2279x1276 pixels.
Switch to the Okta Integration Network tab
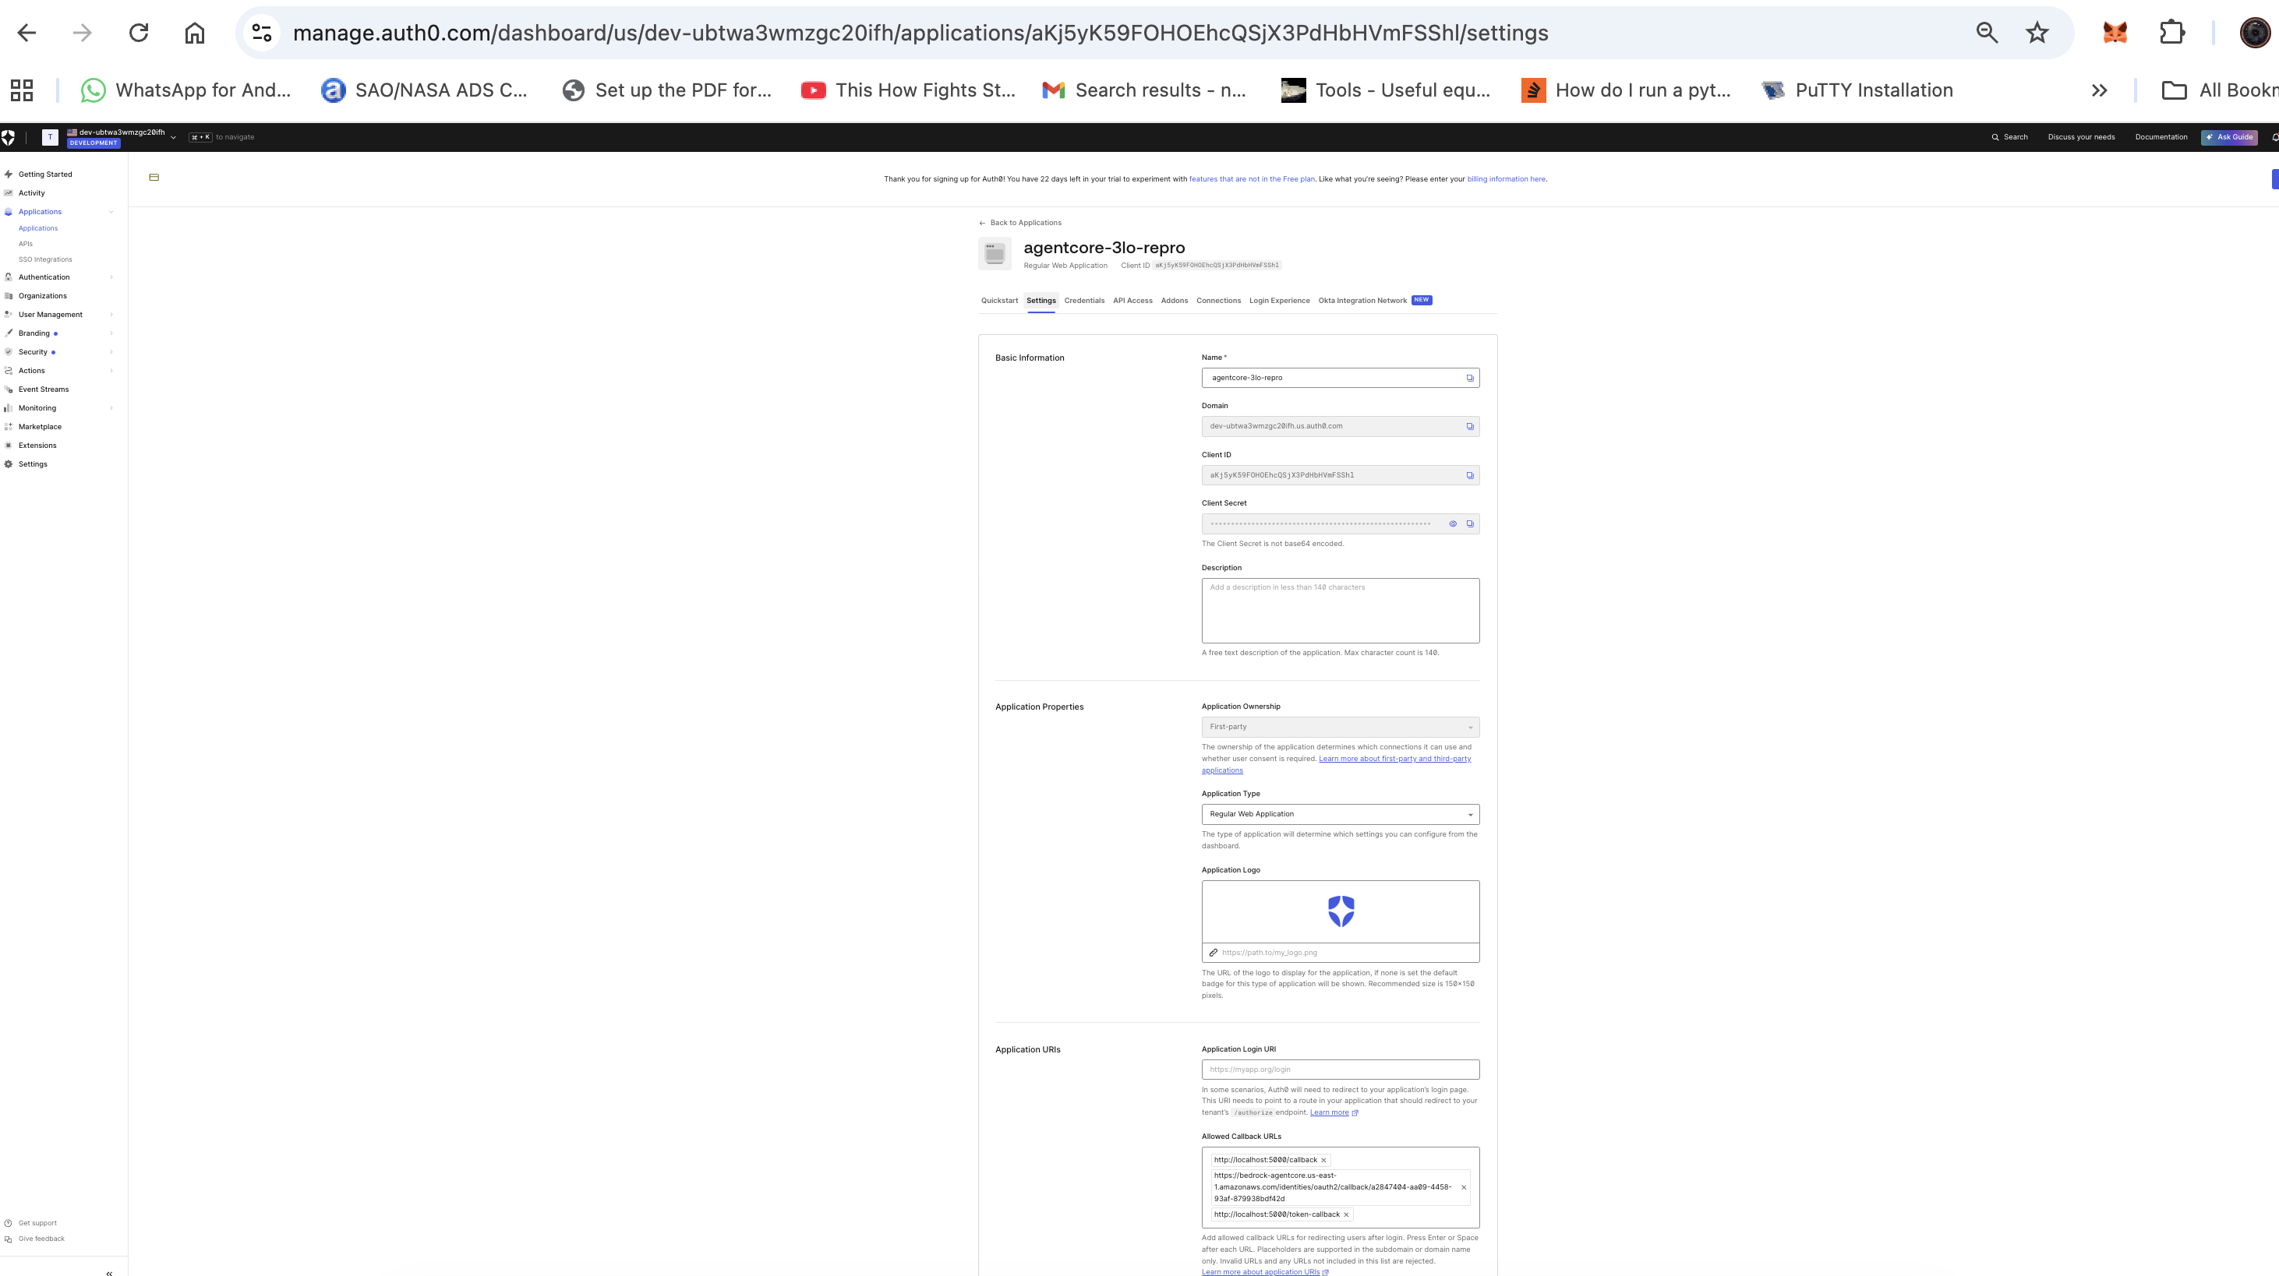tap(1375, 301)
